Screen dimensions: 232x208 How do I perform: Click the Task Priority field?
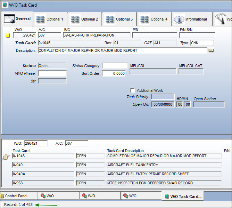(x=163, y=97)
